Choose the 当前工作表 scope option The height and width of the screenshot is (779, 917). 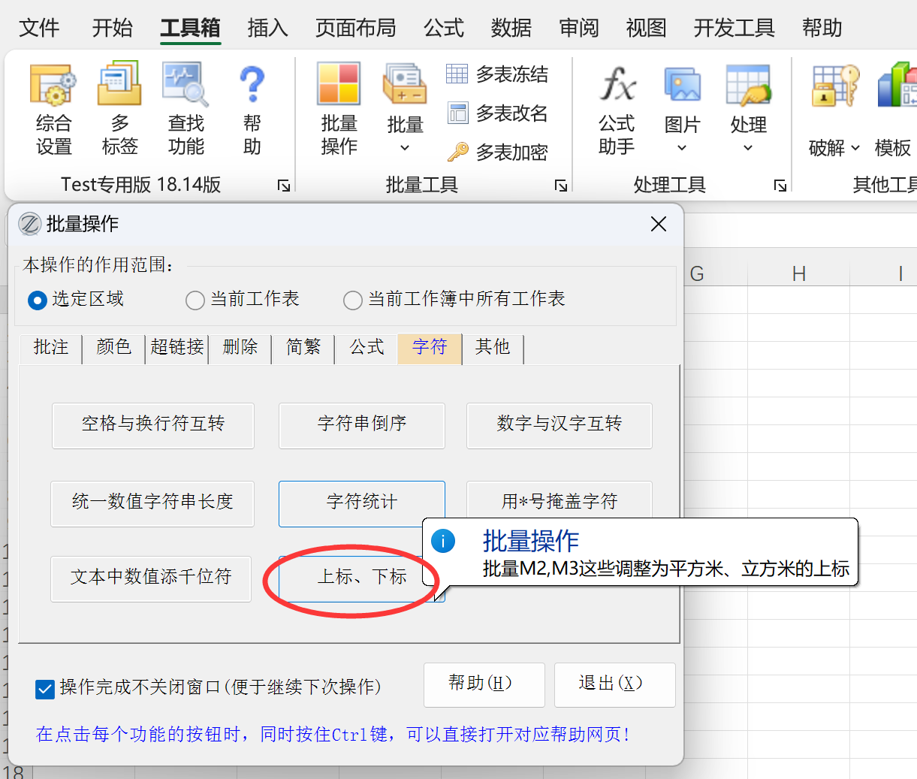tap(195, 300)
